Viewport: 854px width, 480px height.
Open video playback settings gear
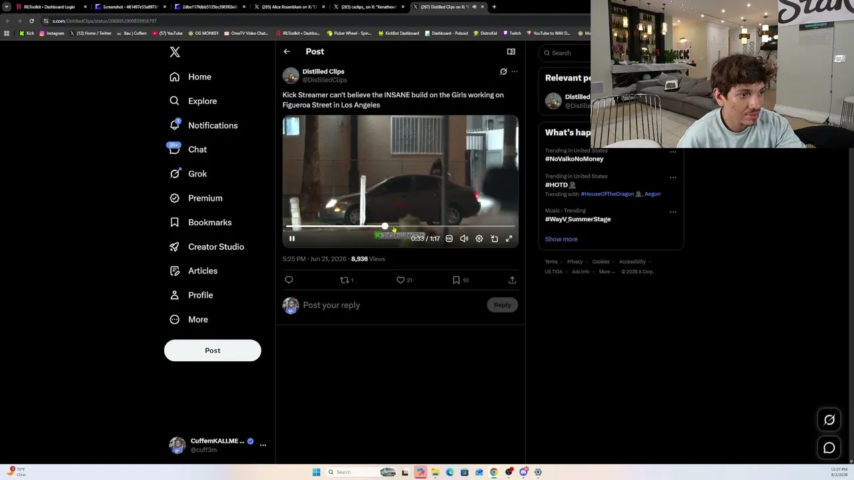pyautogui.click(x=479, y=239)
